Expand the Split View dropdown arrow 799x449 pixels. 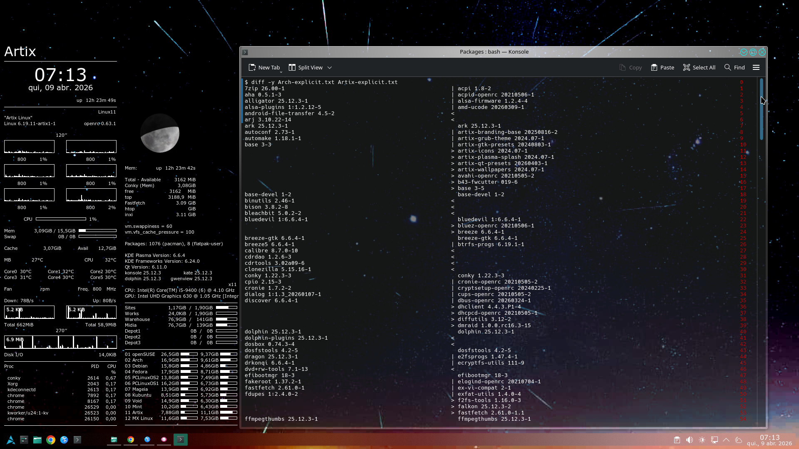(330, 67)
